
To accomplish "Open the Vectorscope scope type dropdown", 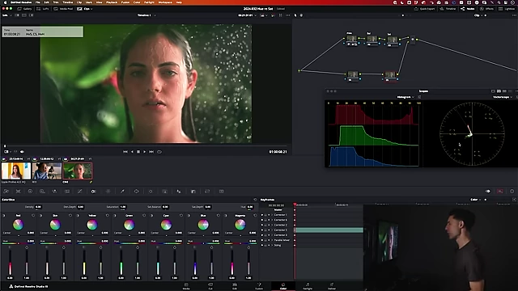I will click(x=503, y=97).
